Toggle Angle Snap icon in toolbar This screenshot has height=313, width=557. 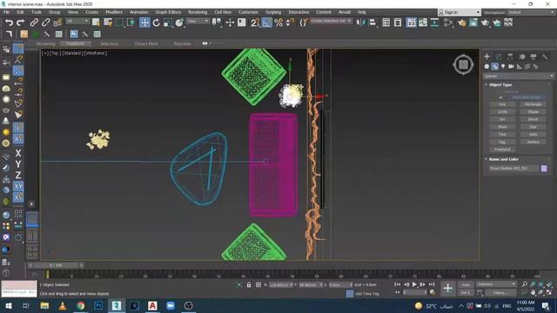267,23
